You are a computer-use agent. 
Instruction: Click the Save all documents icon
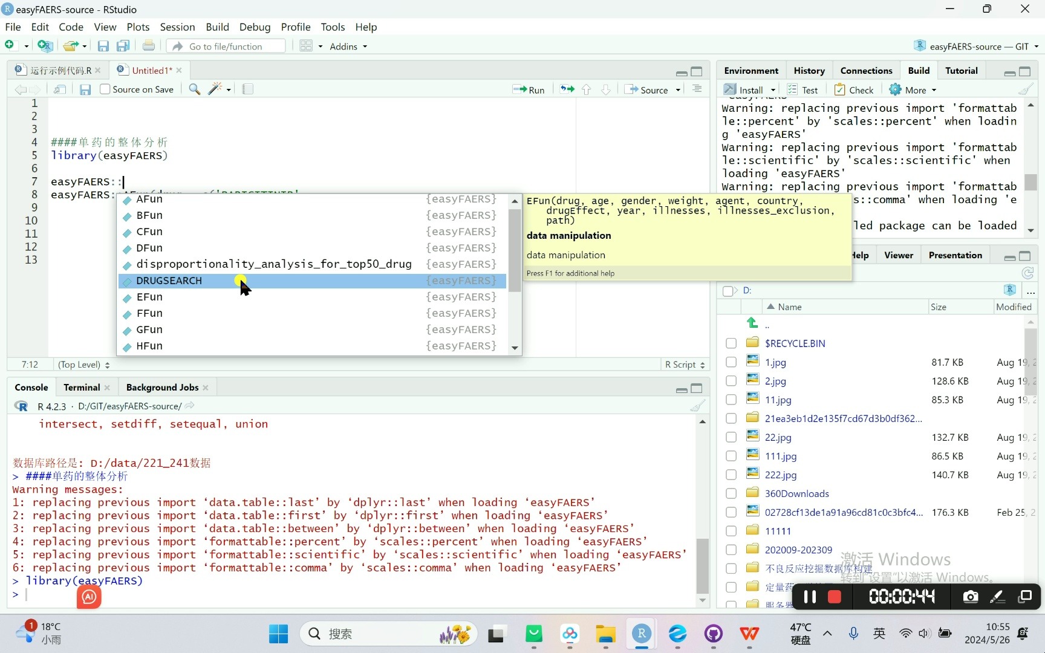point(123,46)
